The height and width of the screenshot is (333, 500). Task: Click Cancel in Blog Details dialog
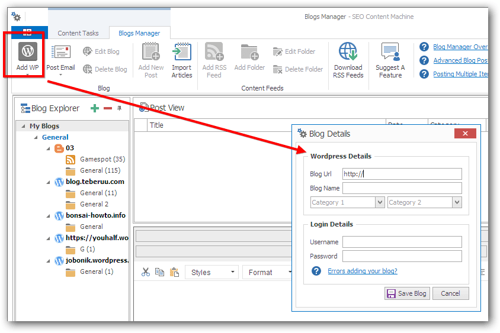450,293
